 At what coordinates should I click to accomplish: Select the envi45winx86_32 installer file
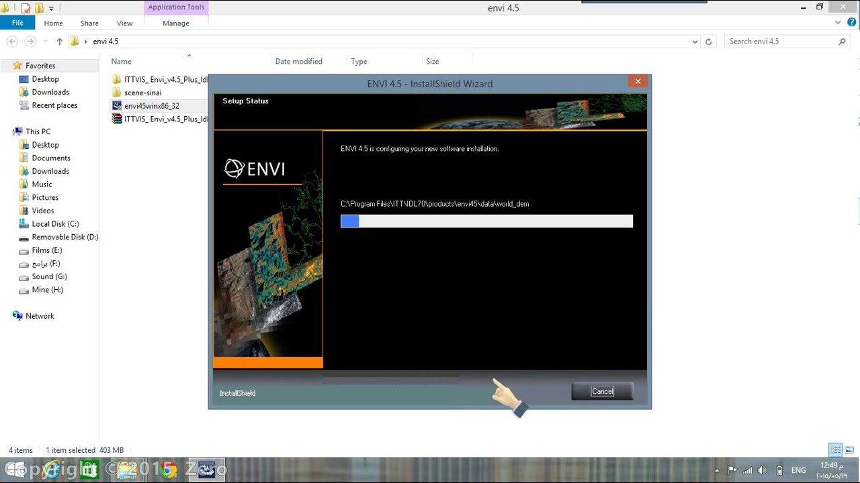point(152,106)
